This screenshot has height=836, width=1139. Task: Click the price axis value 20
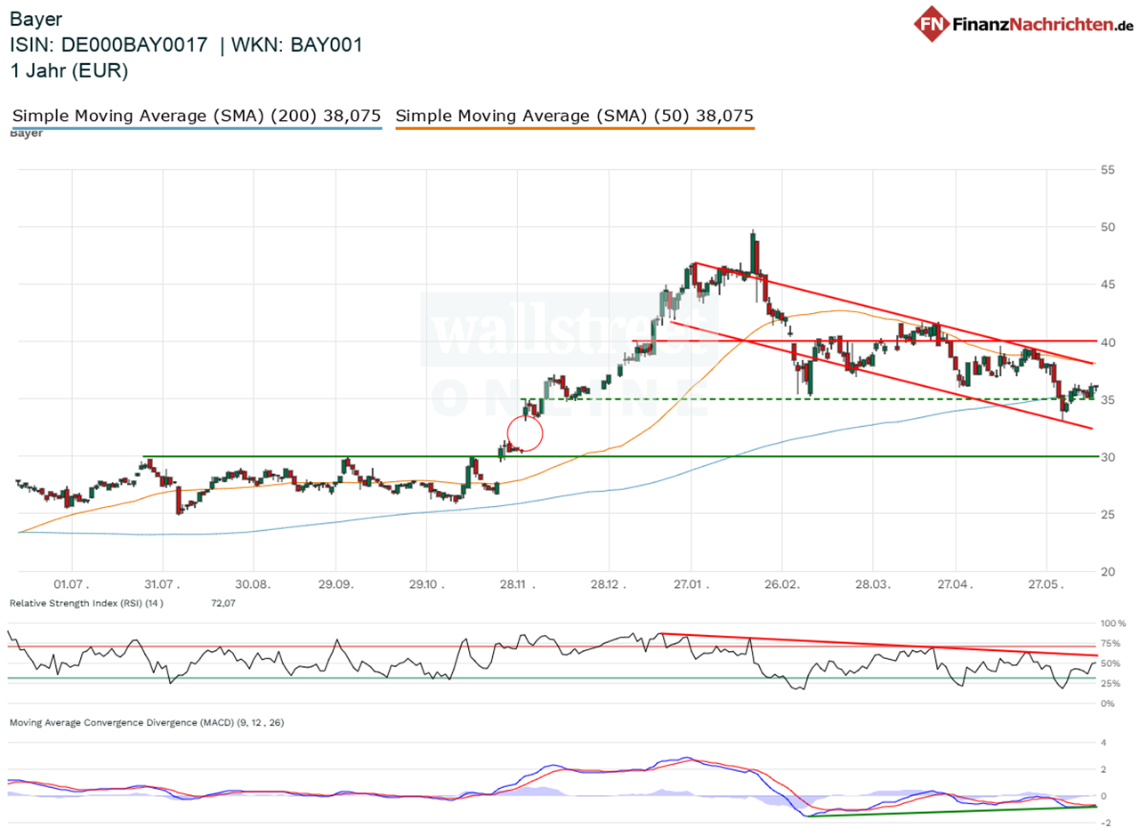click(1108, 572)
